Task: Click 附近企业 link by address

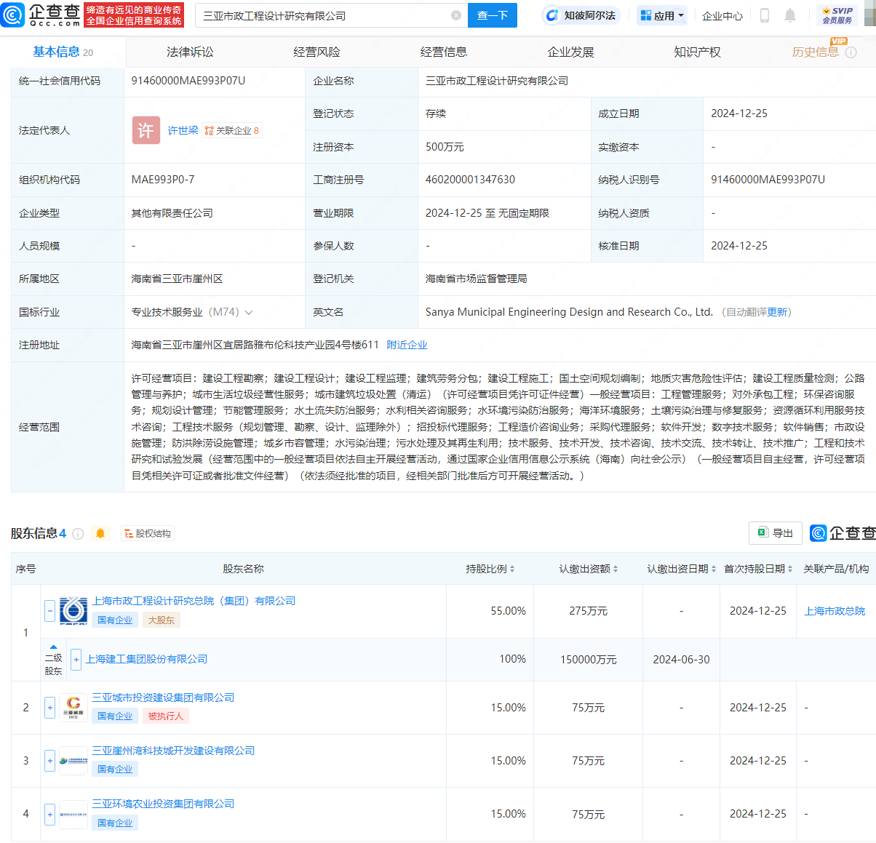Action: [407, 345]
